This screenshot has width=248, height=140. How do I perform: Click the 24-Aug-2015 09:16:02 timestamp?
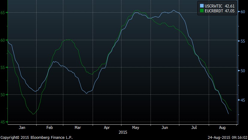227,137
